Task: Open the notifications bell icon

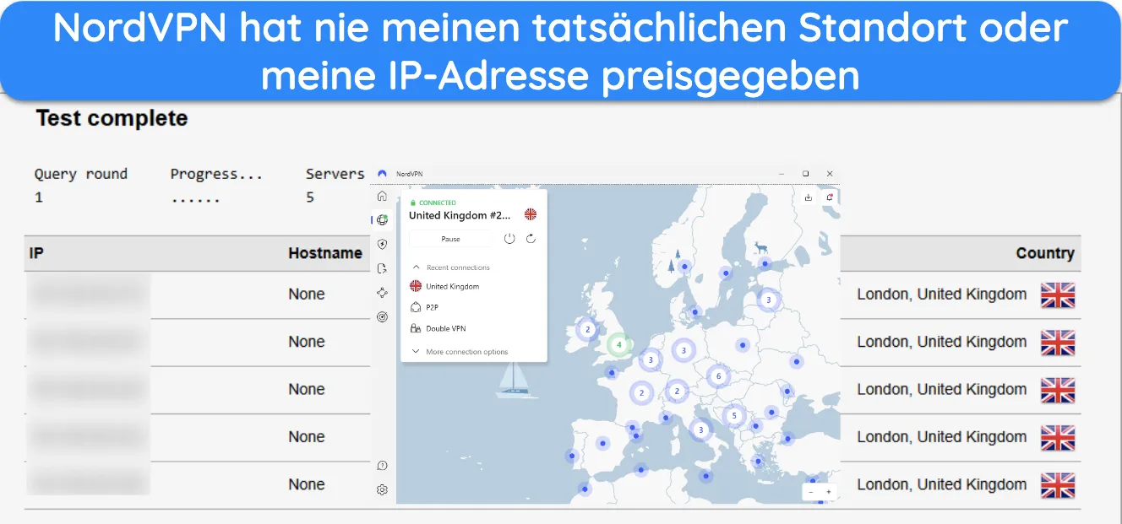Action: point(829,197)
